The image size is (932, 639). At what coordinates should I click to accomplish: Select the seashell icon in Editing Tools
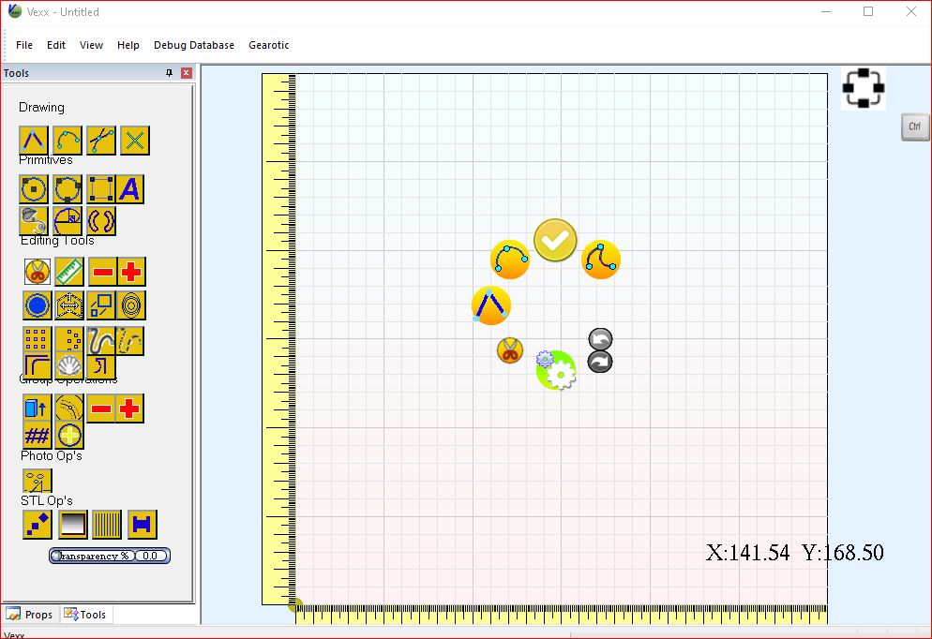click(x=69, y=365)
